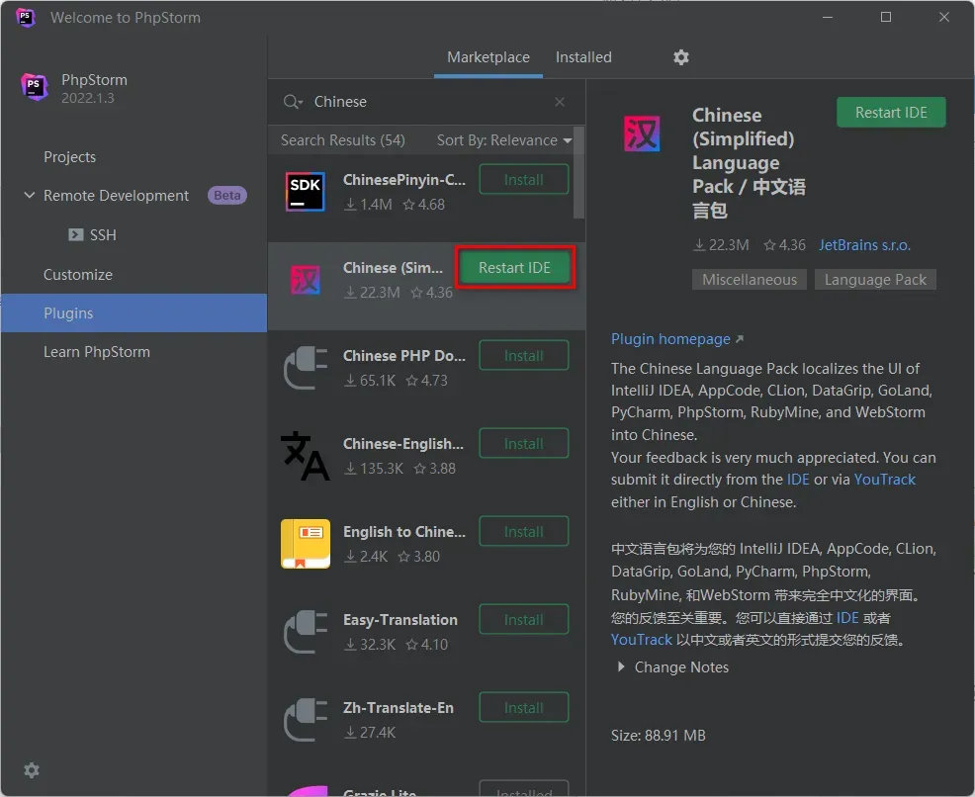Viewport: 975px width, 797px height.
Task: Expand the Change Notes section
Action: pyautogui.click(x=621, y=667)
